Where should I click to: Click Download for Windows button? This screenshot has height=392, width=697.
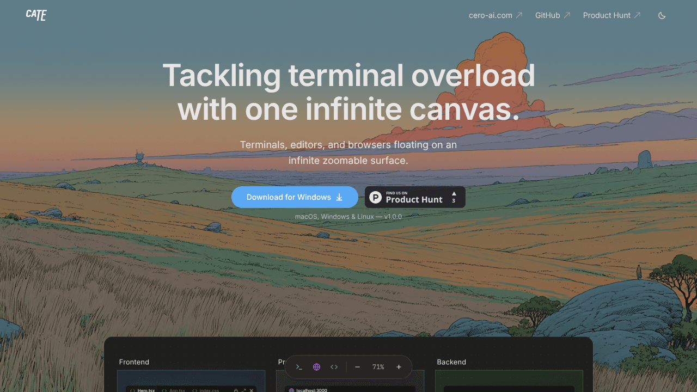(x=295, y=197)
